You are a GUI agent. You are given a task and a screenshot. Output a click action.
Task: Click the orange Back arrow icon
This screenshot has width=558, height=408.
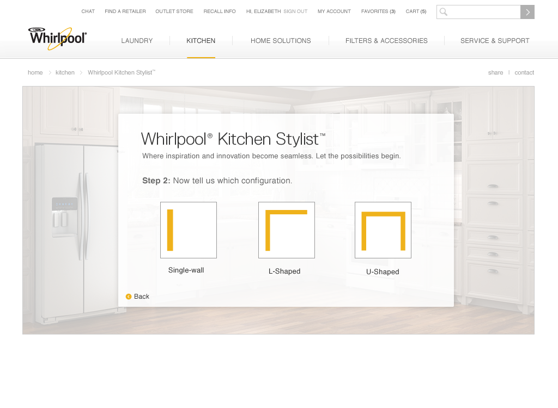pos(129,296)
